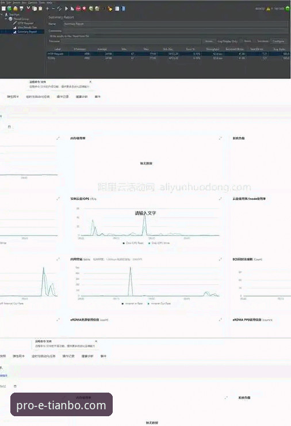Image resolution: width=291 pixels, height=426 pixels.
Task: Expand the 实例云盘IOPS chart panel
Action: [x=220, y=199]
